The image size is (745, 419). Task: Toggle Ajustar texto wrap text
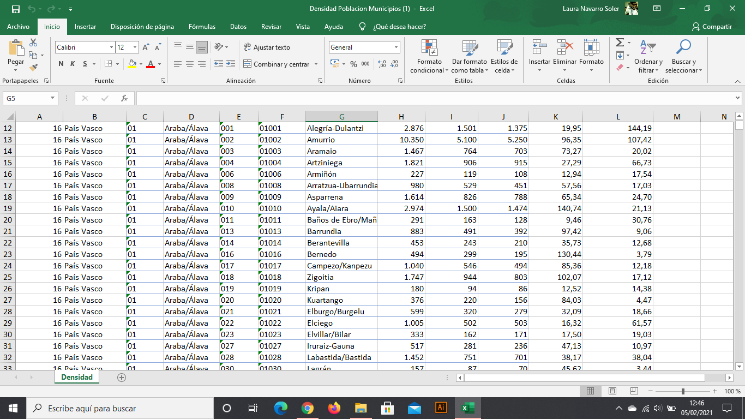(x=267, y=47)
